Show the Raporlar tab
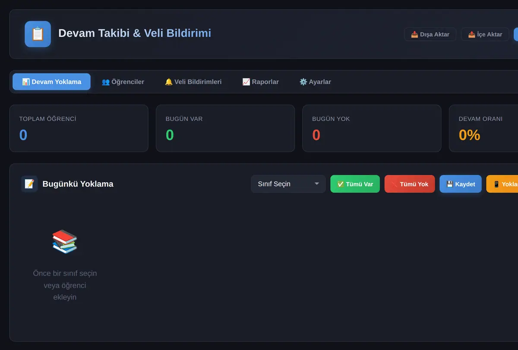The image size is (518, 350). click(x=261, y=82)
